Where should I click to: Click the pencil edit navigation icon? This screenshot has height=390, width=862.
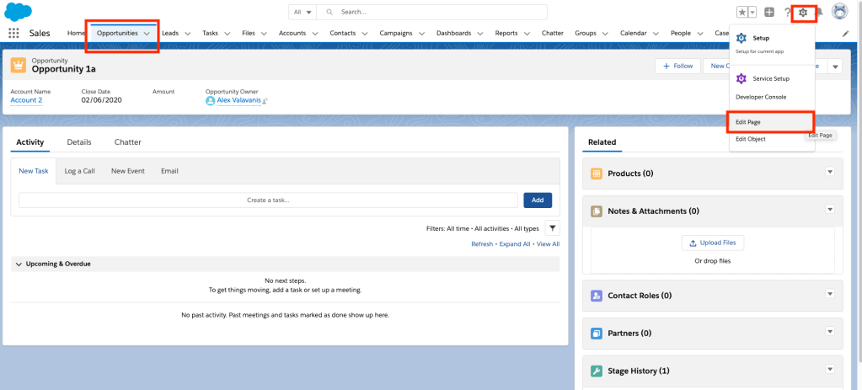point(846,34)
